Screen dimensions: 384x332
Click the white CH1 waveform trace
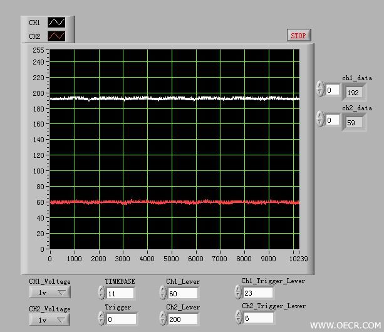point(174,98)
